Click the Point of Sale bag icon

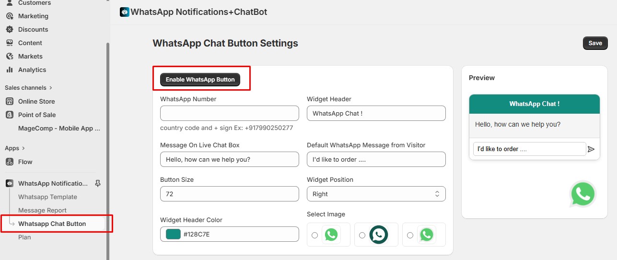[10, 115]
